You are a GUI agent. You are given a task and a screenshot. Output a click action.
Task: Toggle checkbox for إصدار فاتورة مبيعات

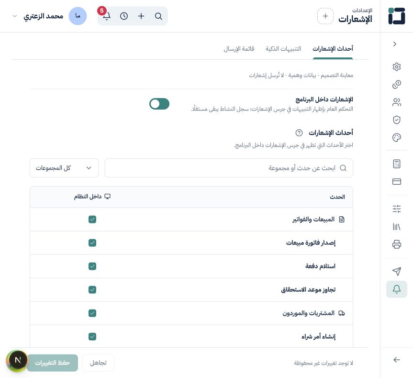(92, 243)
